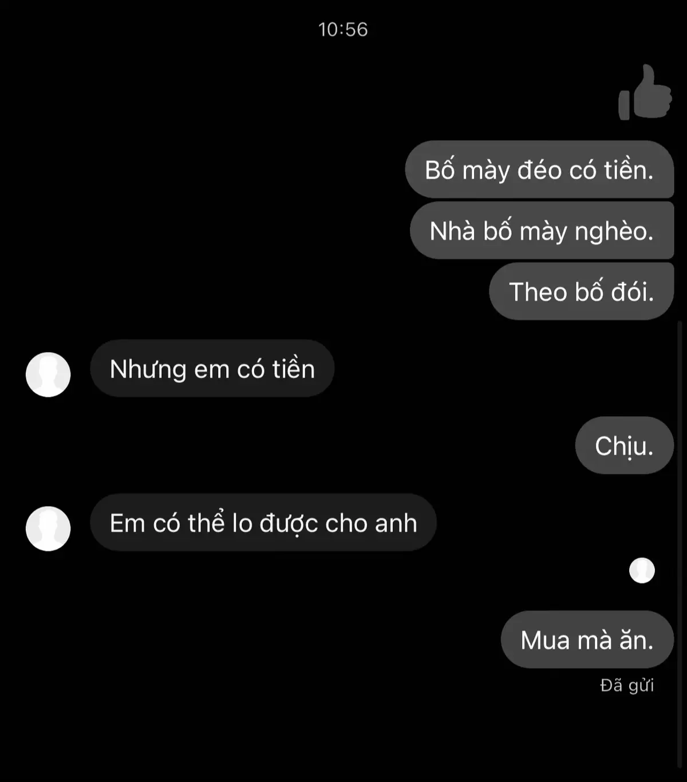Tap the 'Đã gửi' sent status label
The width and height of the screenshot is (687, 782).
627,685
